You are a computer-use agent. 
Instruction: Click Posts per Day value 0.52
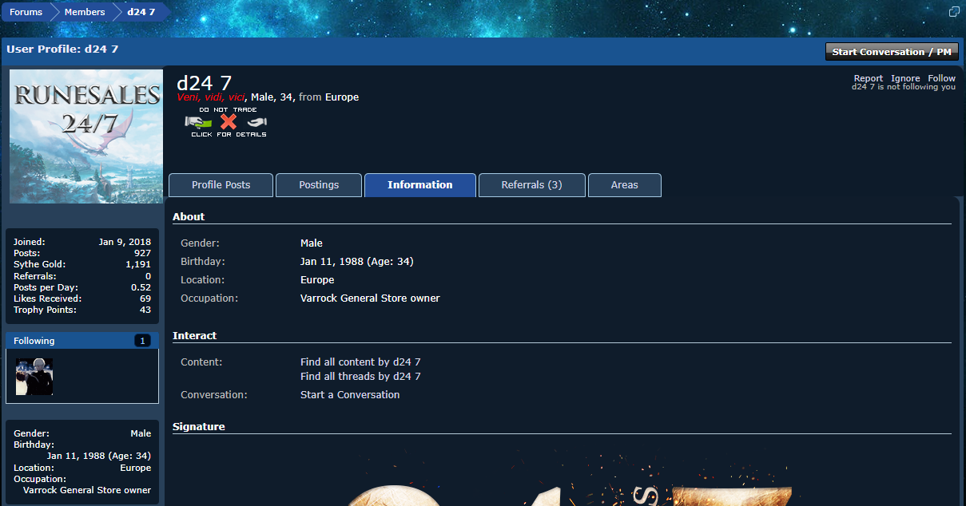coord(141,287)
